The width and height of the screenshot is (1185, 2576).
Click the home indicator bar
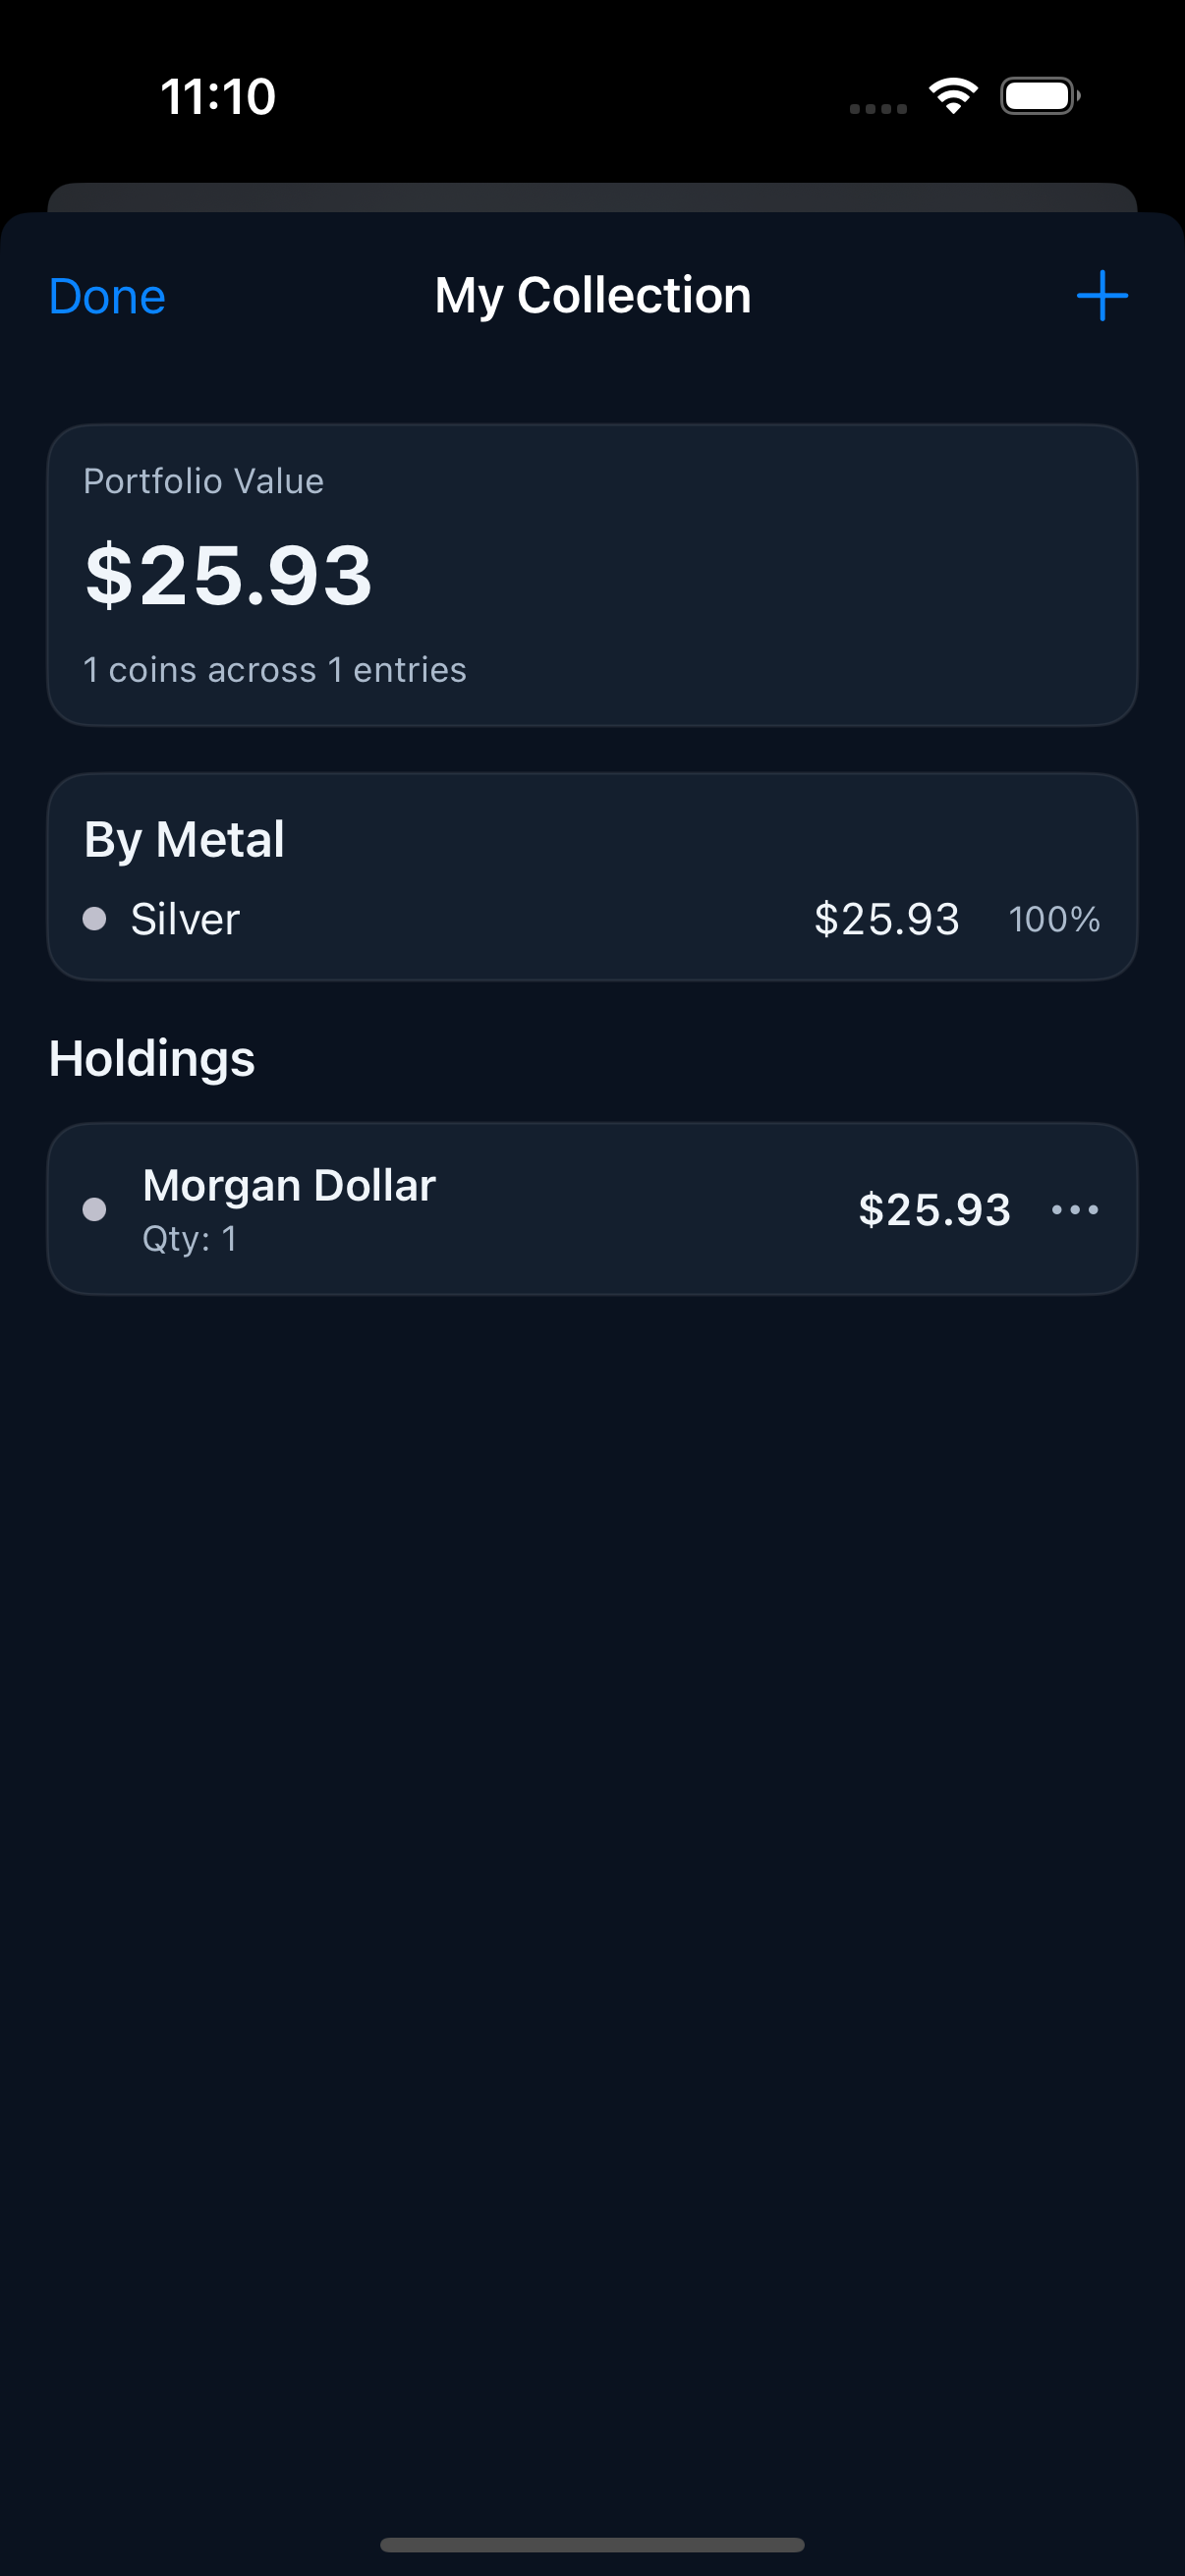coord(592,2544)
